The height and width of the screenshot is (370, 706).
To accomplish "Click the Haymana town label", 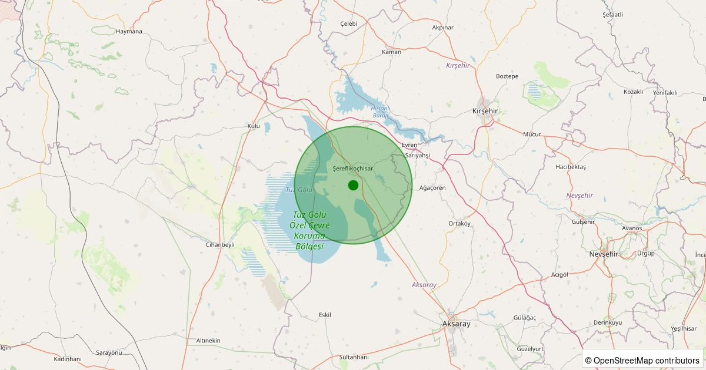I will tap(129, 31).
